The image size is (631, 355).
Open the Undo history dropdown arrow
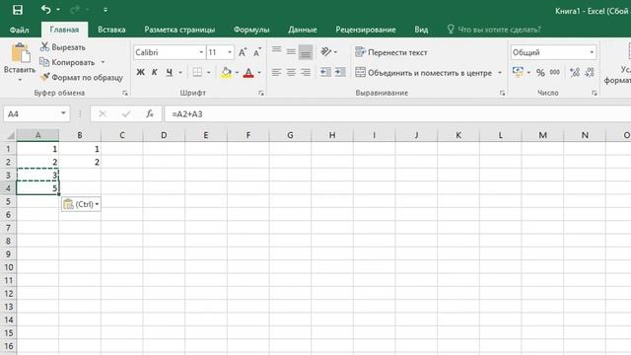tap(58, 10)
